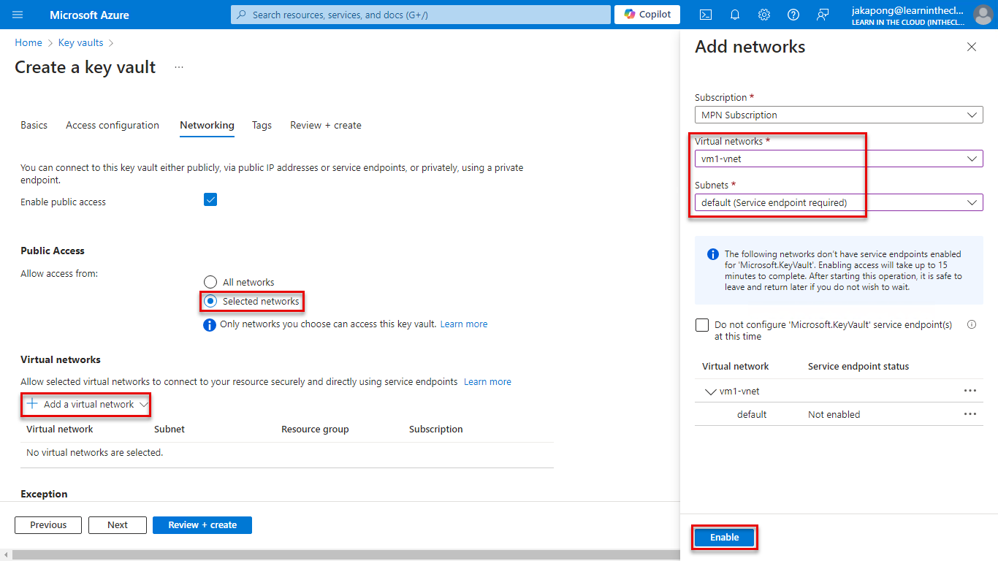
Task: Click the plus icon of Add a virtual network
Action: [x=32, y=404]
